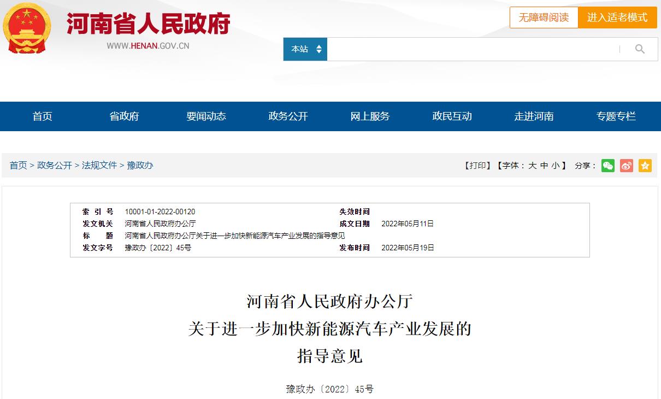Open the 政务公开 navigation menu item

[288, 116]
